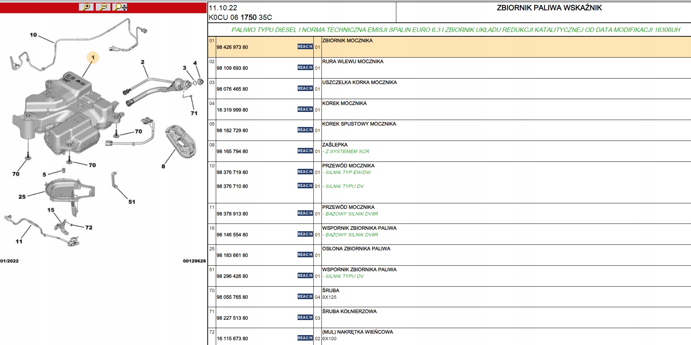The image size is (691, 345).
Task: Select part number 98 426 973 80
Action: point(232,47)
